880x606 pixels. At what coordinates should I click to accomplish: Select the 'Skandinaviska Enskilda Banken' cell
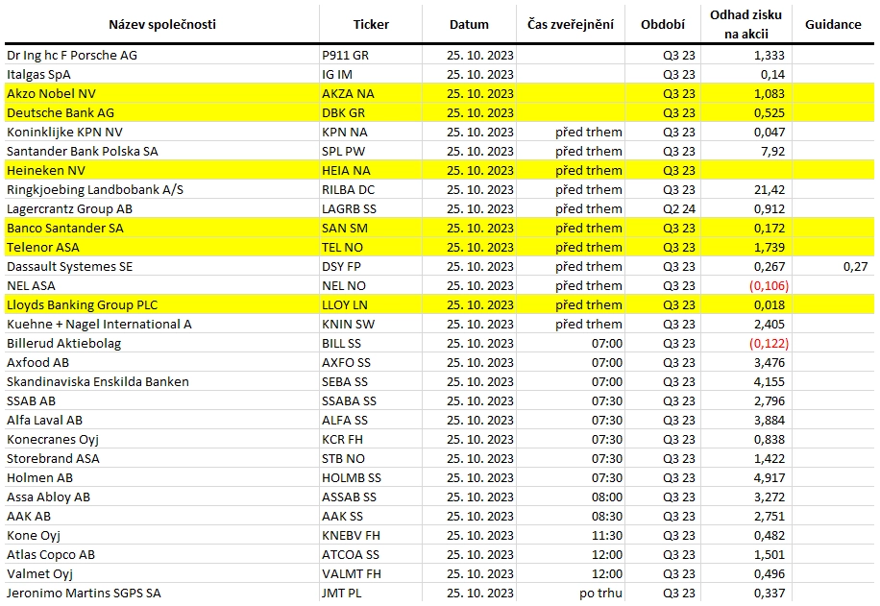click(162, 381)
